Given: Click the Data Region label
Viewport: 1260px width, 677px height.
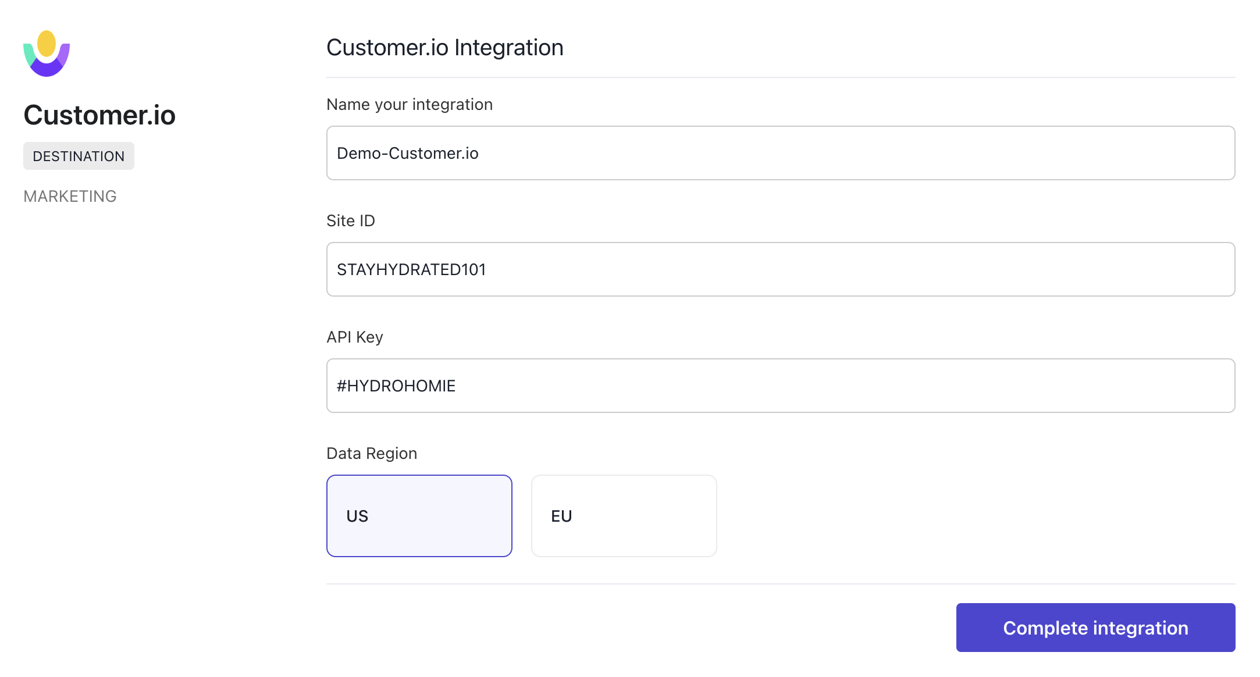Looking at the screenshot, I should (372, 453).
